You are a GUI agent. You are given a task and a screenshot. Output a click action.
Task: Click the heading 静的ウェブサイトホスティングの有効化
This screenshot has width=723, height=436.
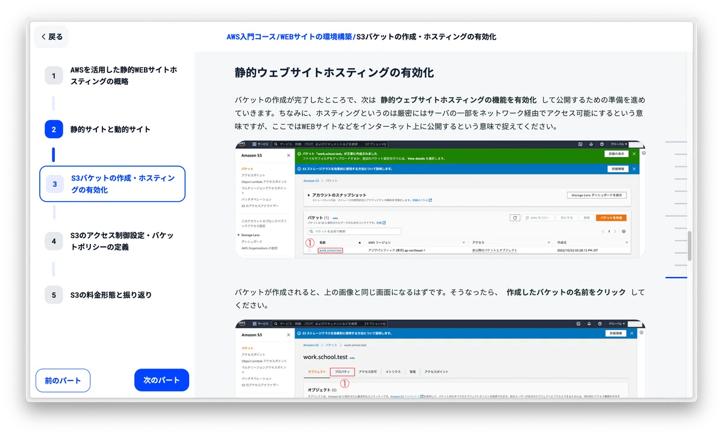(x=334, y=73)
